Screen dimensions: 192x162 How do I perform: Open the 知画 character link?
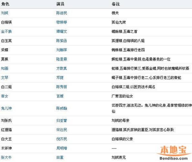(5, 68)
